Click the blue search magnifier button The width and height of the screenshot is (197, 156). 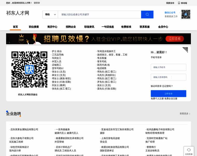pos(147,15)
